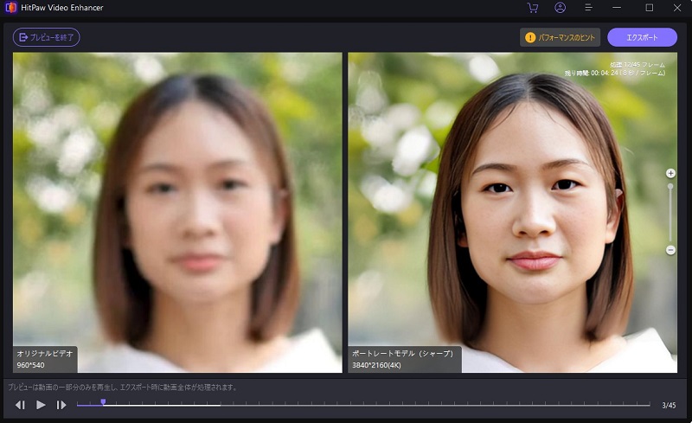
Task: Open the user account icon
Action: (x=560, y=8)
